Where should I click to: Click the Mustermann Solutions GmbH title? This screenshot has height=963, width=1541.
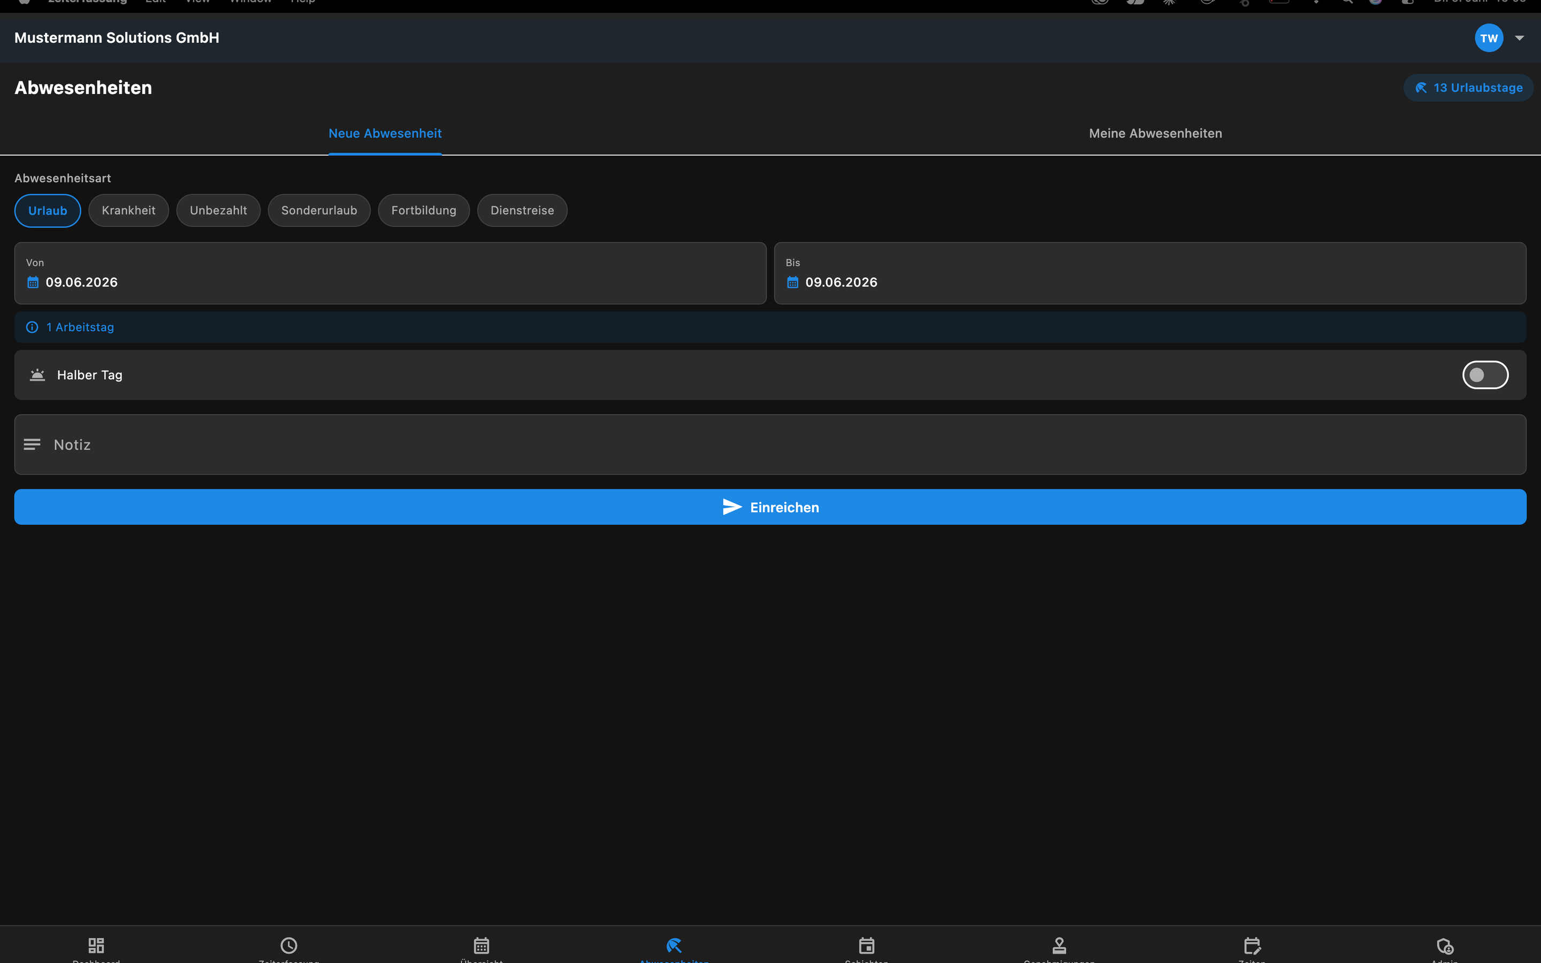point(117,38)
